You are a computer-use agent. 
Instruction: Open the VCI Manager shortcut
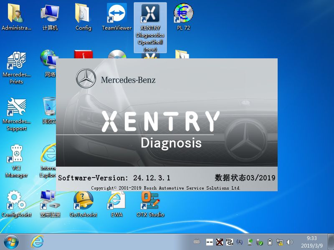[x=16, y=161]
